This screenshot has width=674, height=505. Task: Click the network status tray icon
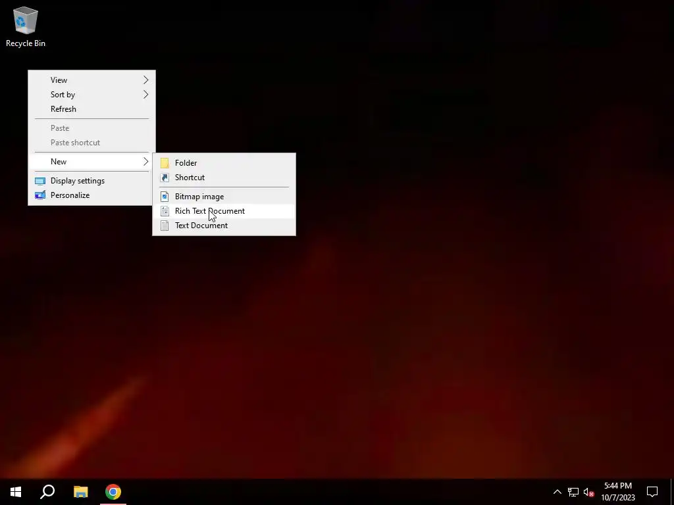pyautogui.click(x=573, y=492)
